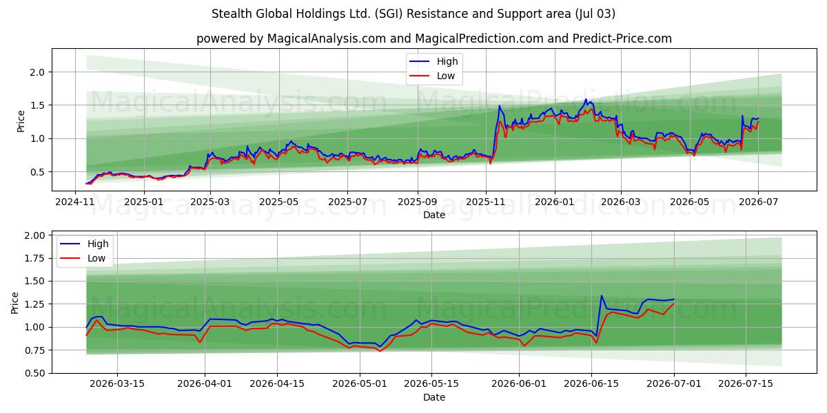Screen dimensions: 827x413
Task: Click the '2026-07' date tick label
Action: tap(757, 202)
